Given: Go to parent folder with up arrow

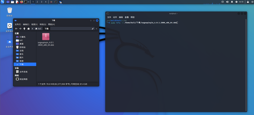Looking at the screenshot, I should point(24,29).
